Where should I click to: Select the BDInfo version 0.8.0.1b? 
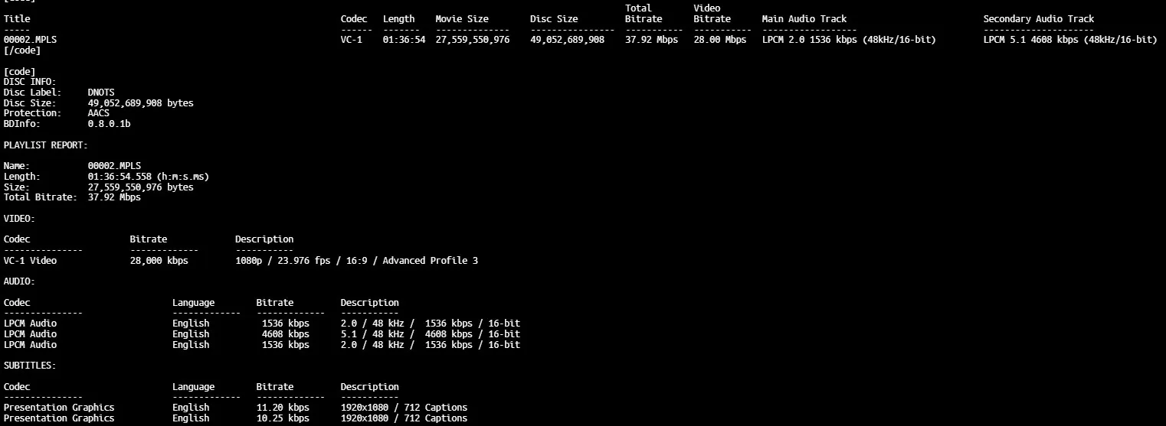pyautogui.click(x=109, y=124)
